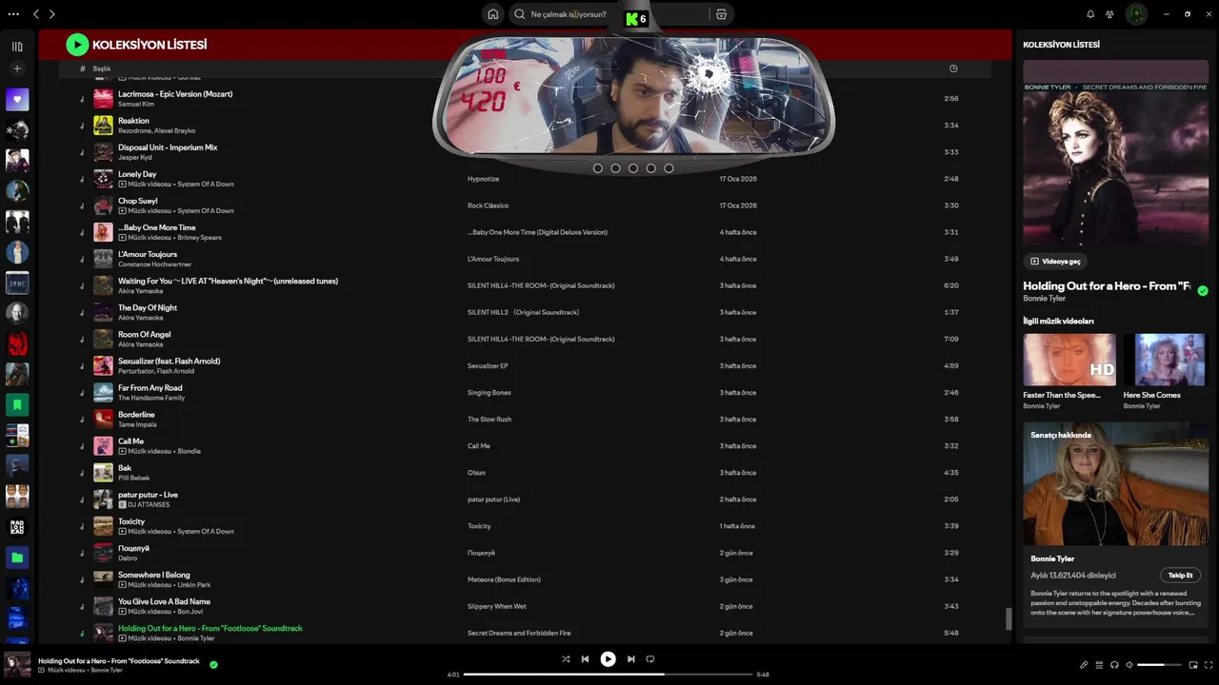
Task: Click the Videoya geç button
Action: pyautogui.click(x=1056, y=261)
